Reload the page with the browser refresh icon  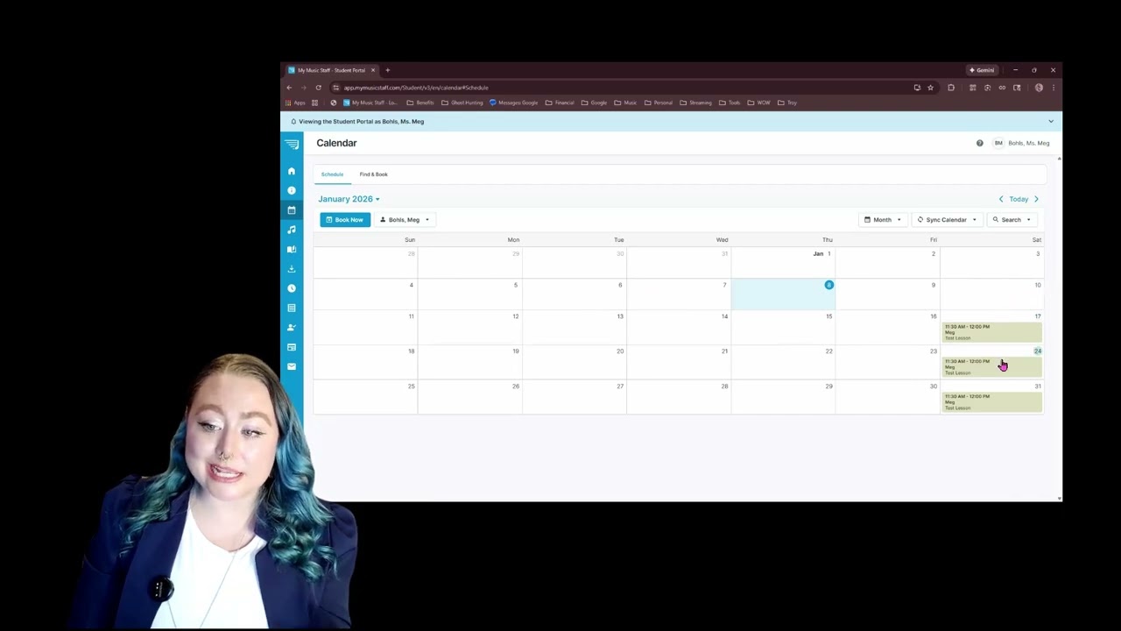point(318,88)
